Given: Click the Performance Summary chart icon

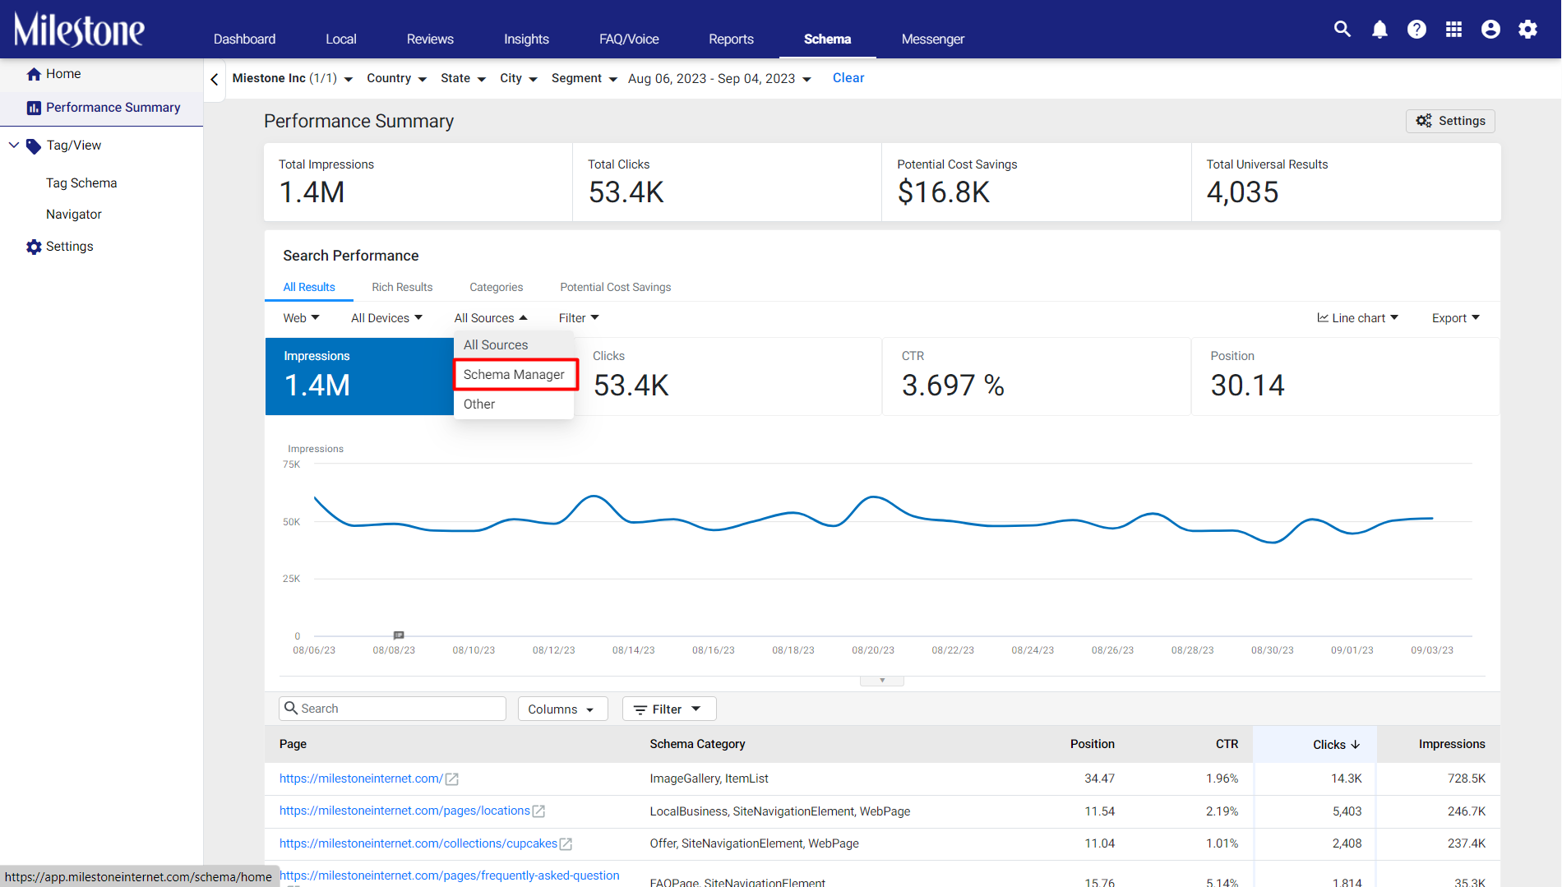Looking at the screenshot, I should click(34, 108).
